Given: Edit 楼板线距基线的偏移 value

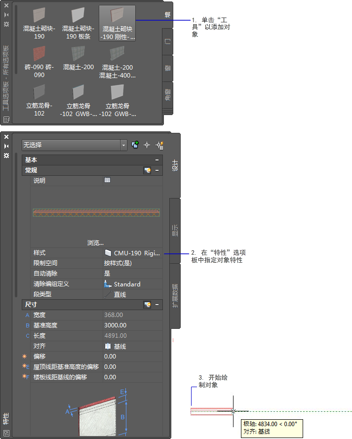Looking at the screenshot, I should coord(133,377).
